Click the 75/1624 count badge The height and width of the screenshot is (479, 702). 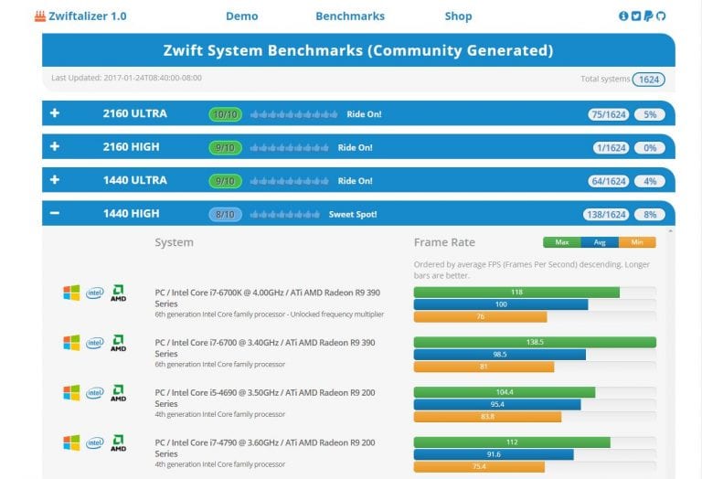pyautogui.click(x=609, y=114)
